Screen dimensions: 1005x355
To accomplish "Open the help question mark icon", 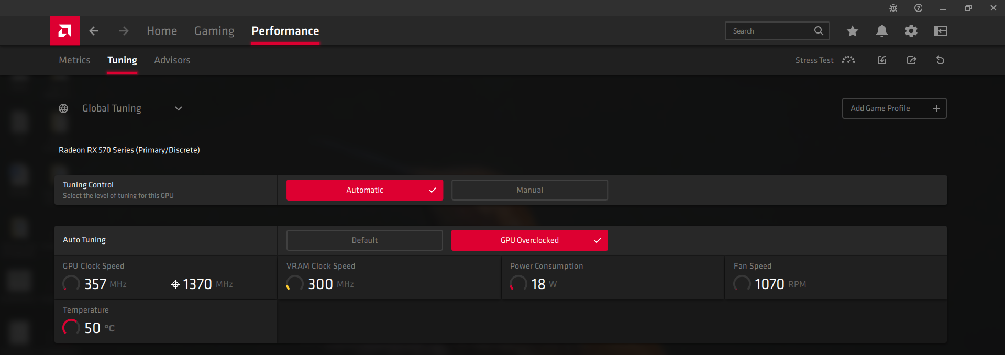I will [x=919, y=8].
